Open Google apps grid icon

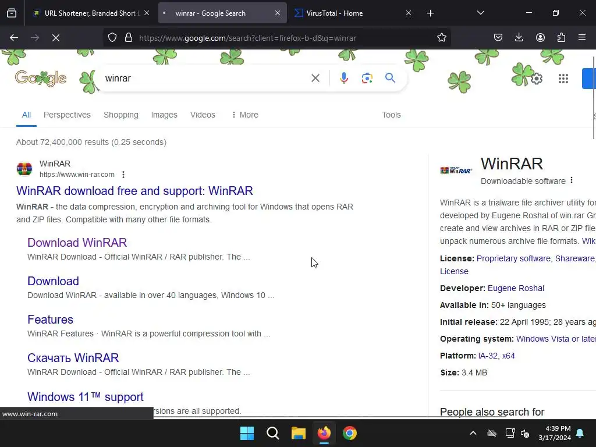[563, 79]
